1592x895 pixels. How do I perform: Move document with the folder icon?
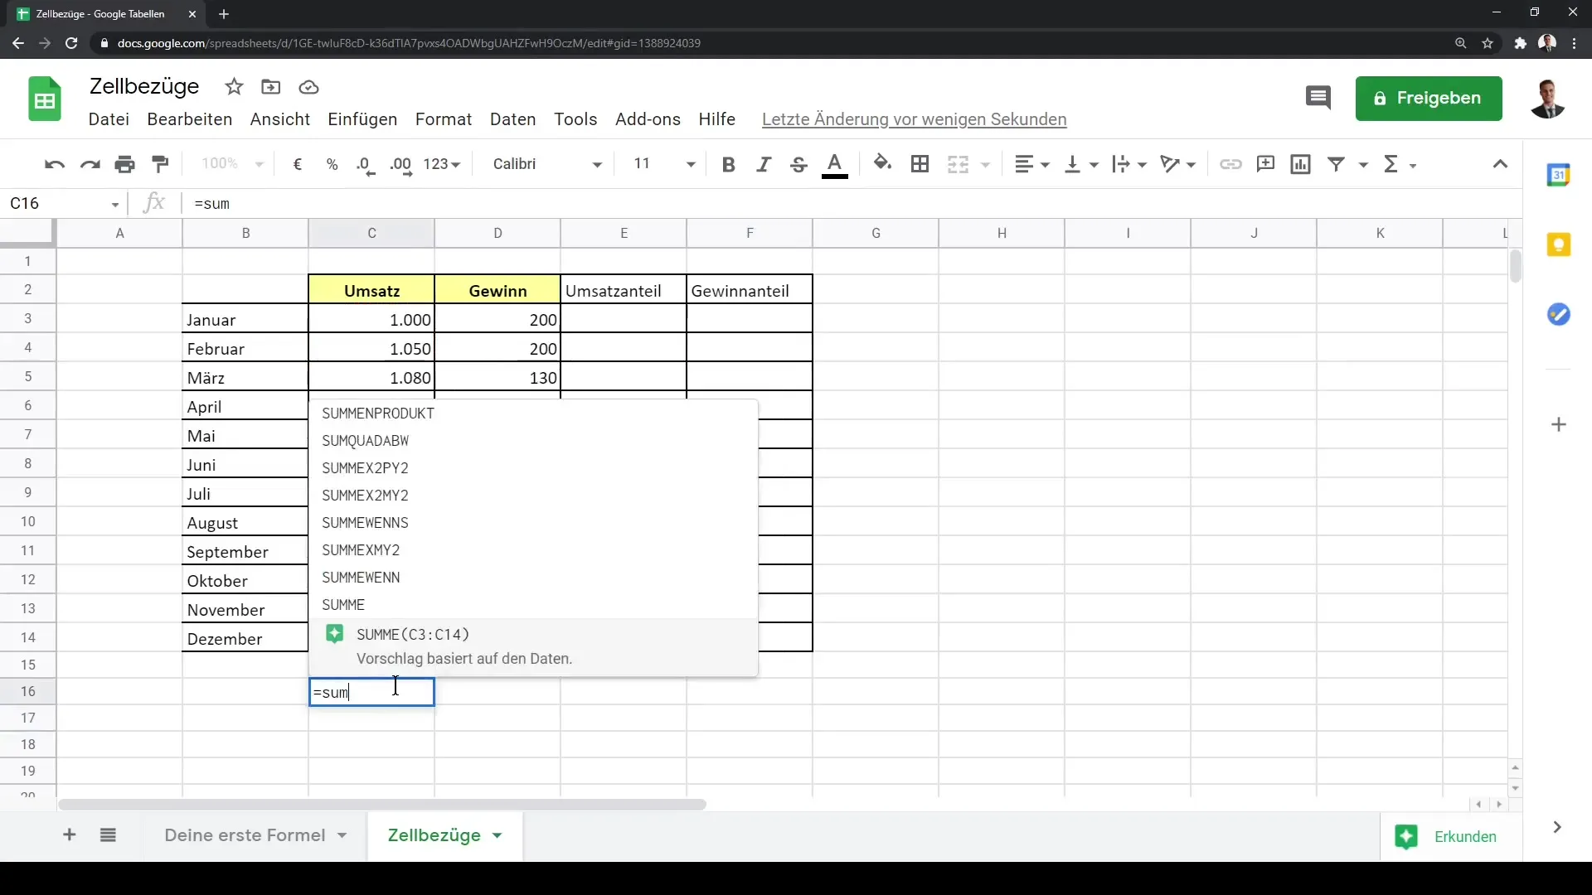[x=271, y=87]
